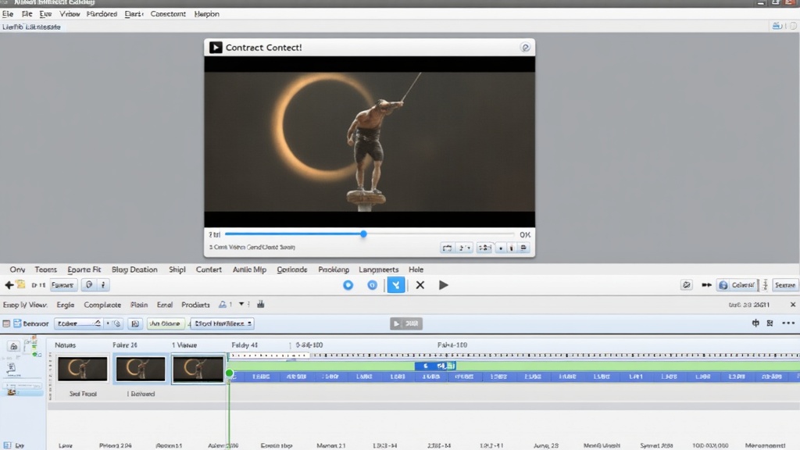Screen dimensions: 800x450
Task: Close the view bar with small X
Action: pyautogui.click(x=793, y=305)
